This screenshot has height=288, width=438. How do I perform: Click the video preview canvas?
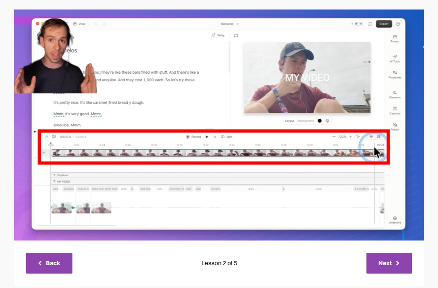click(307, 78)
